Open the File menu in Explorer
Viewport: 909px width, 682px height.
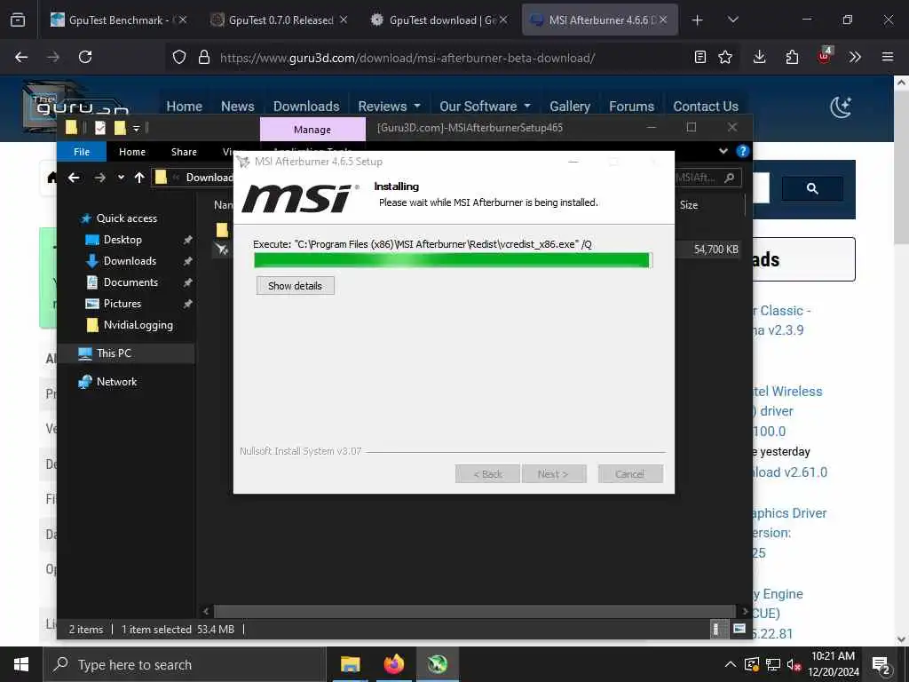point(82,152)
